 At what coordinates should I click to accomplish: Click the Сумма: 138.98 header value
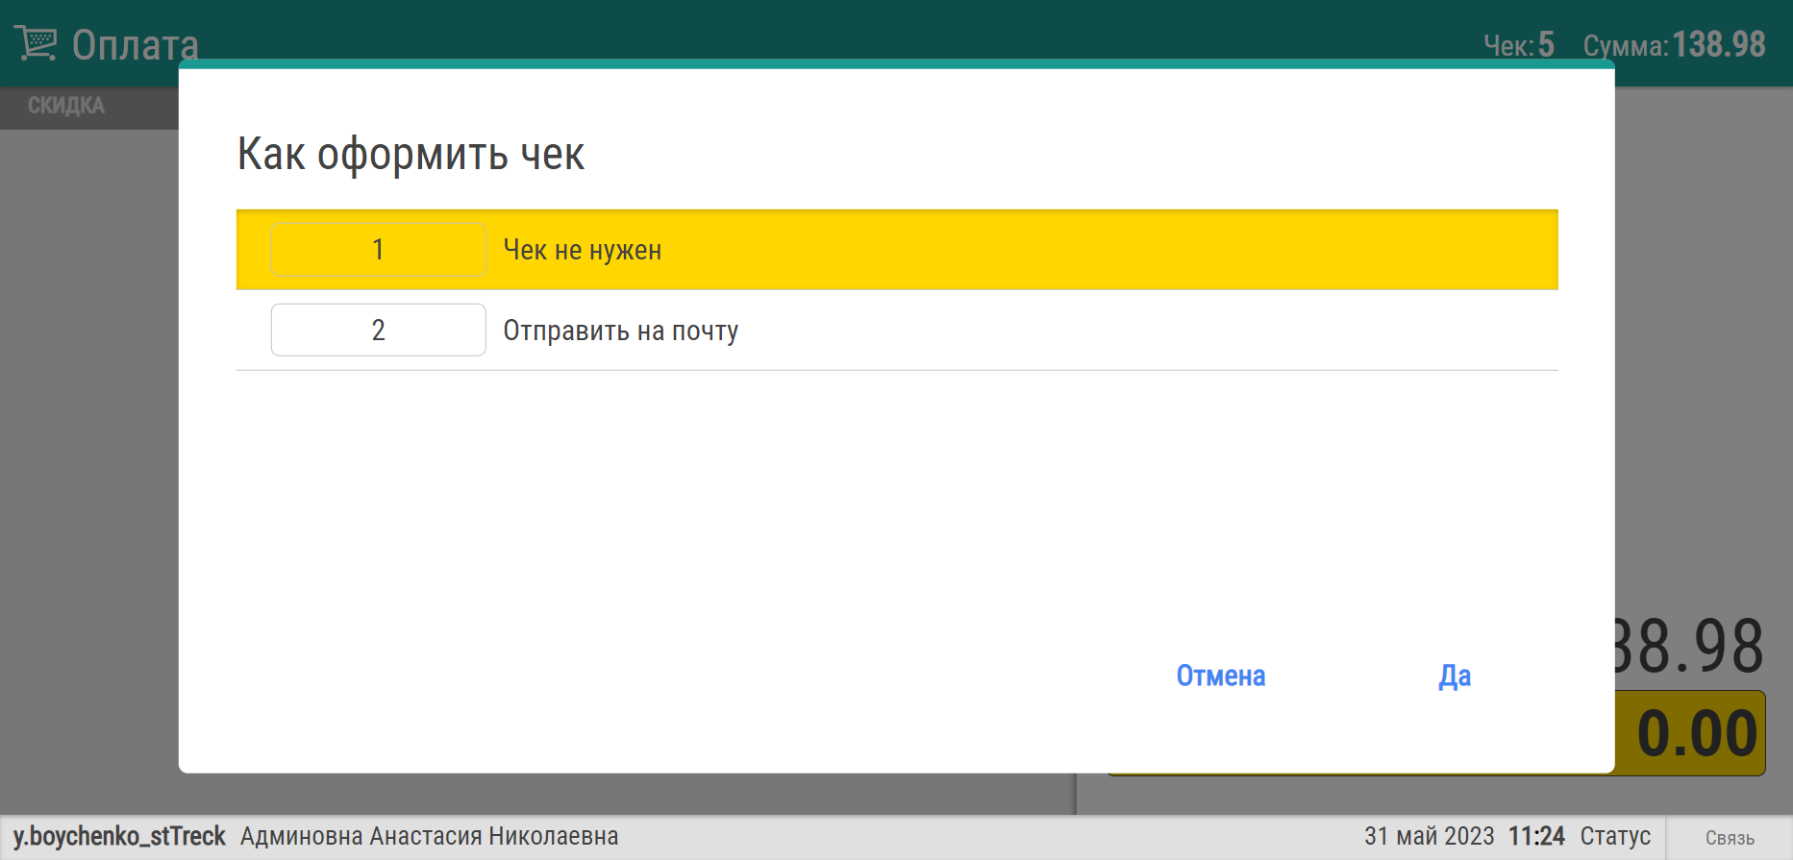coord(1674,44)
